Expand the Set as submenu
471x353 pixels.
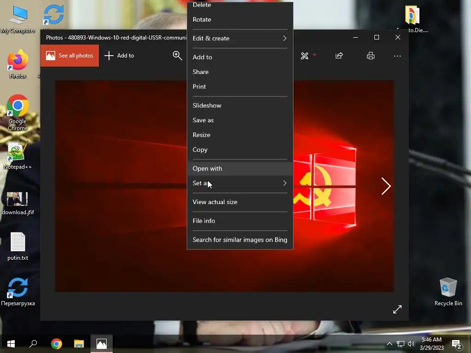(240, 183)
